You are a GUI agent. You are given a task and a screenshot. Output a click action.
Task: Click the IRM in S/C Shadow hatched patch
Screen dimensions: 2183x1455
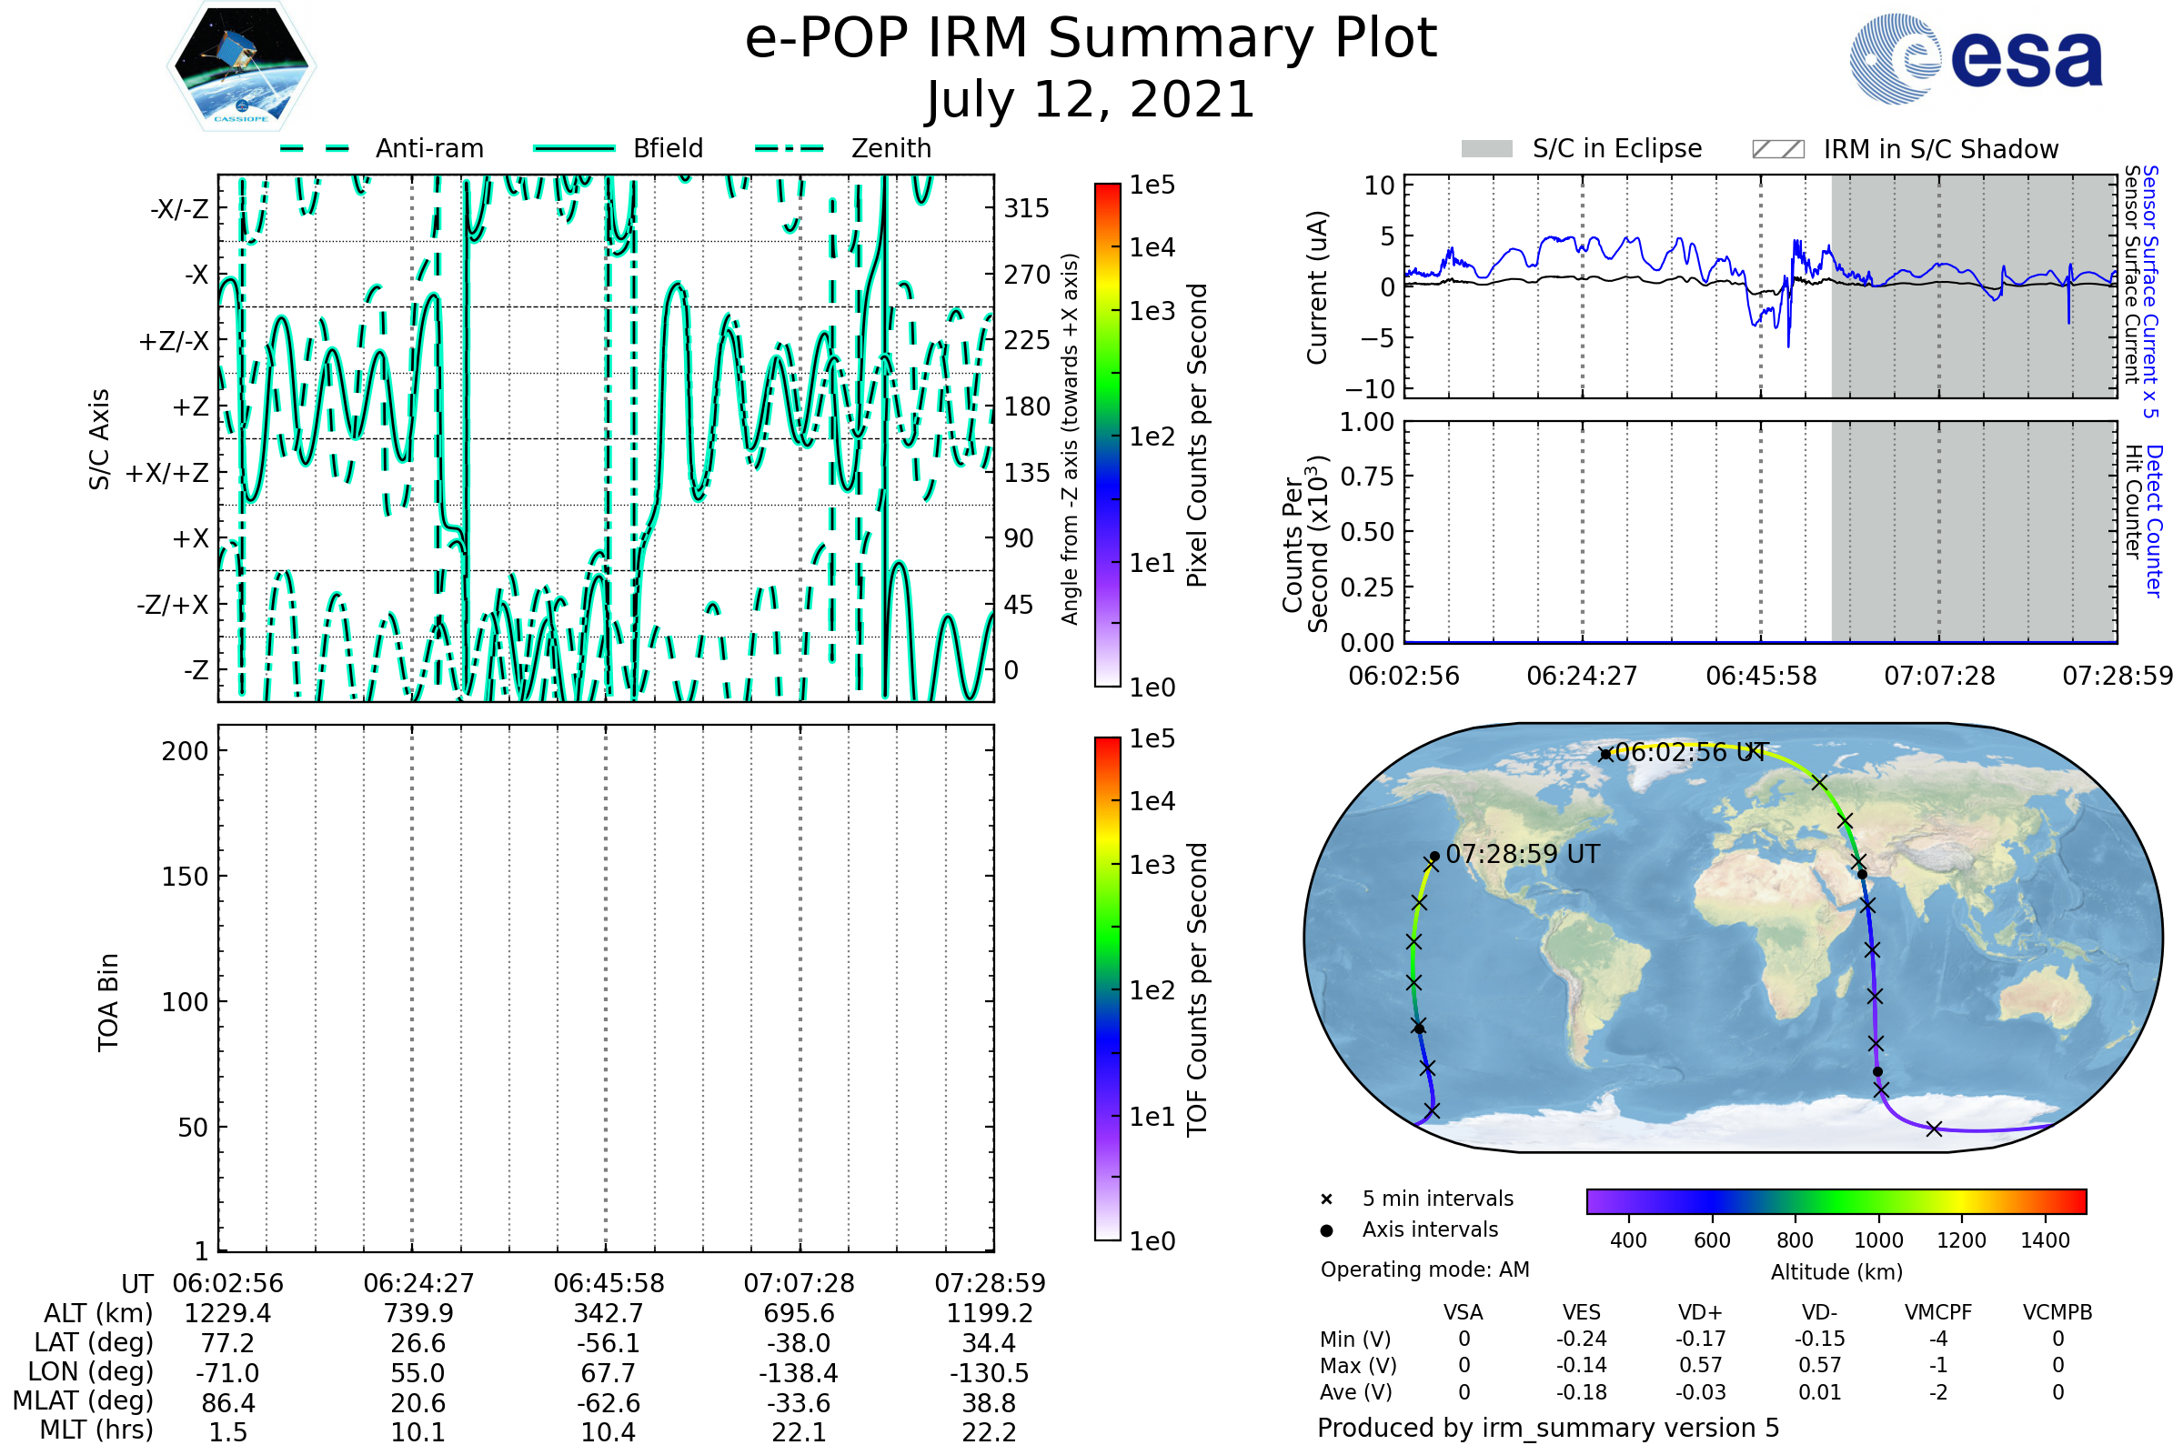pyautogui.click(x=1777, y=149)
